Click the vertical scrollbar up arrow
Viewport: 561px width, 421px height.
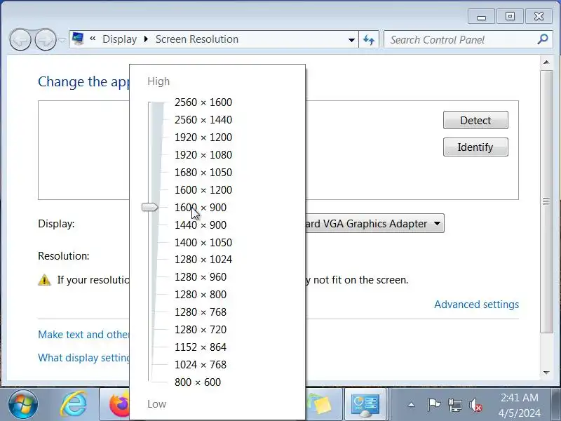(x=546, y=62)
